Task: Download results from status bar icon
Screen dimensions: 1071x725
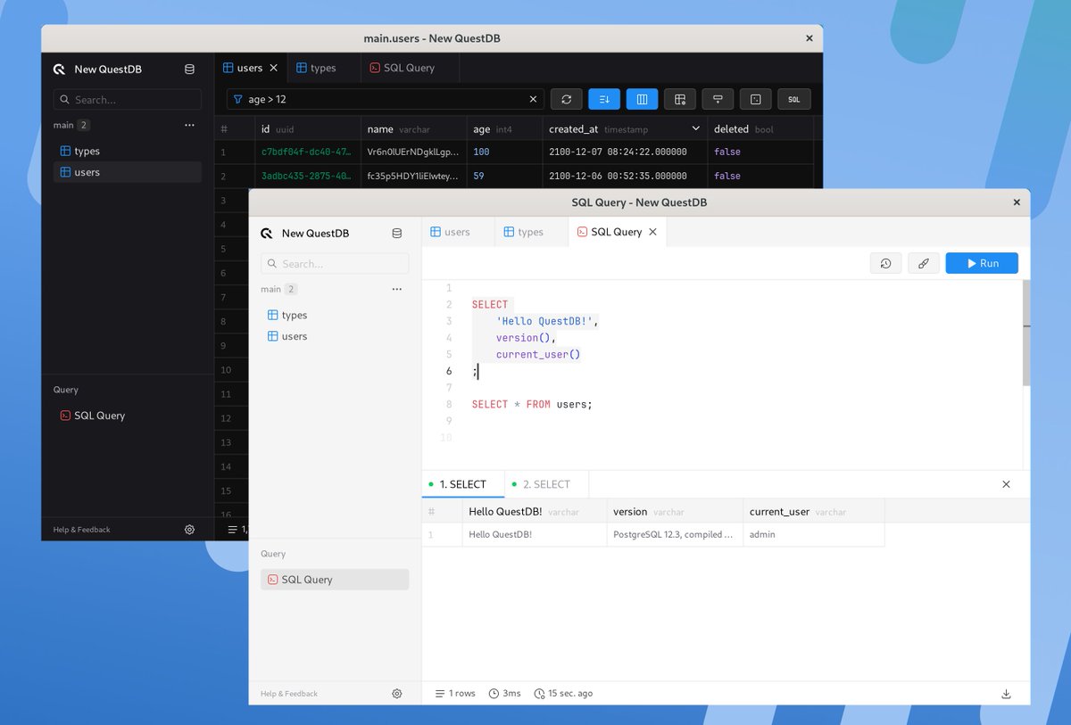Action: coord(1007,694)
